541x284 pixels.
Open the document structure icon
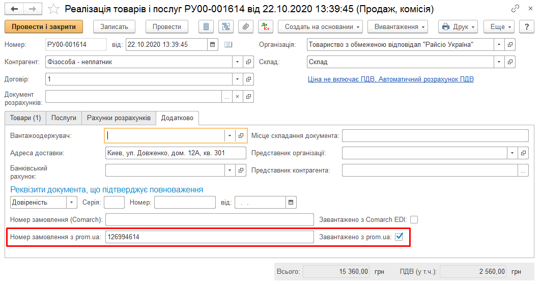point(225,27)
